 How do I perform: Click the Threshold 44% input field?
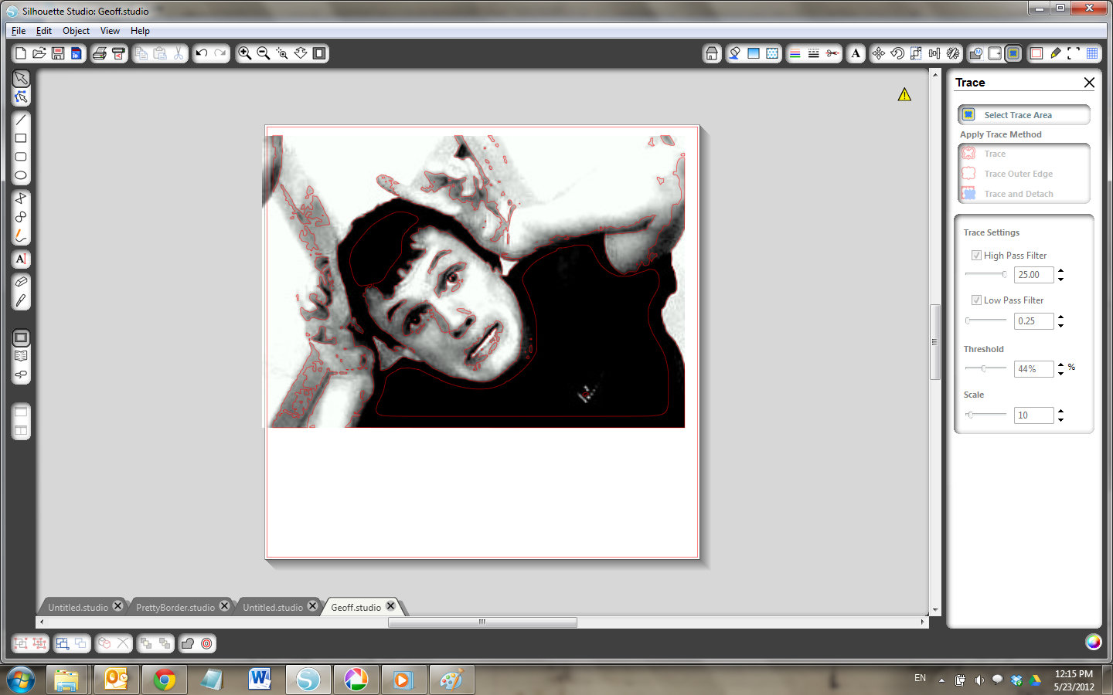point(1034,369)
